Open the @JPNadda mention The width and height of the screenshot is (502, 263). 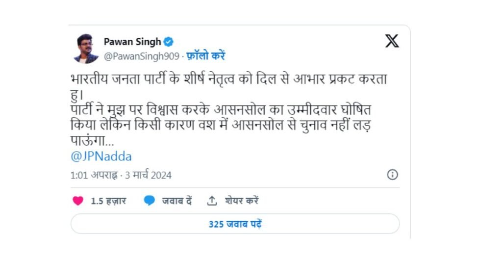click(101, 157)
